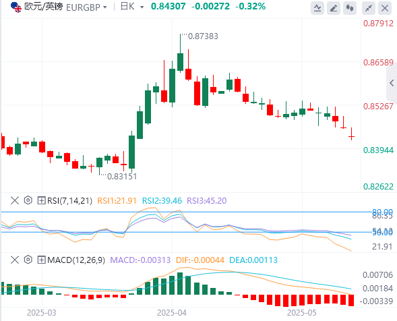Click the 2025-04 date axis label
The width and height of the screenshot is (397, 321).
pos(172,313)
